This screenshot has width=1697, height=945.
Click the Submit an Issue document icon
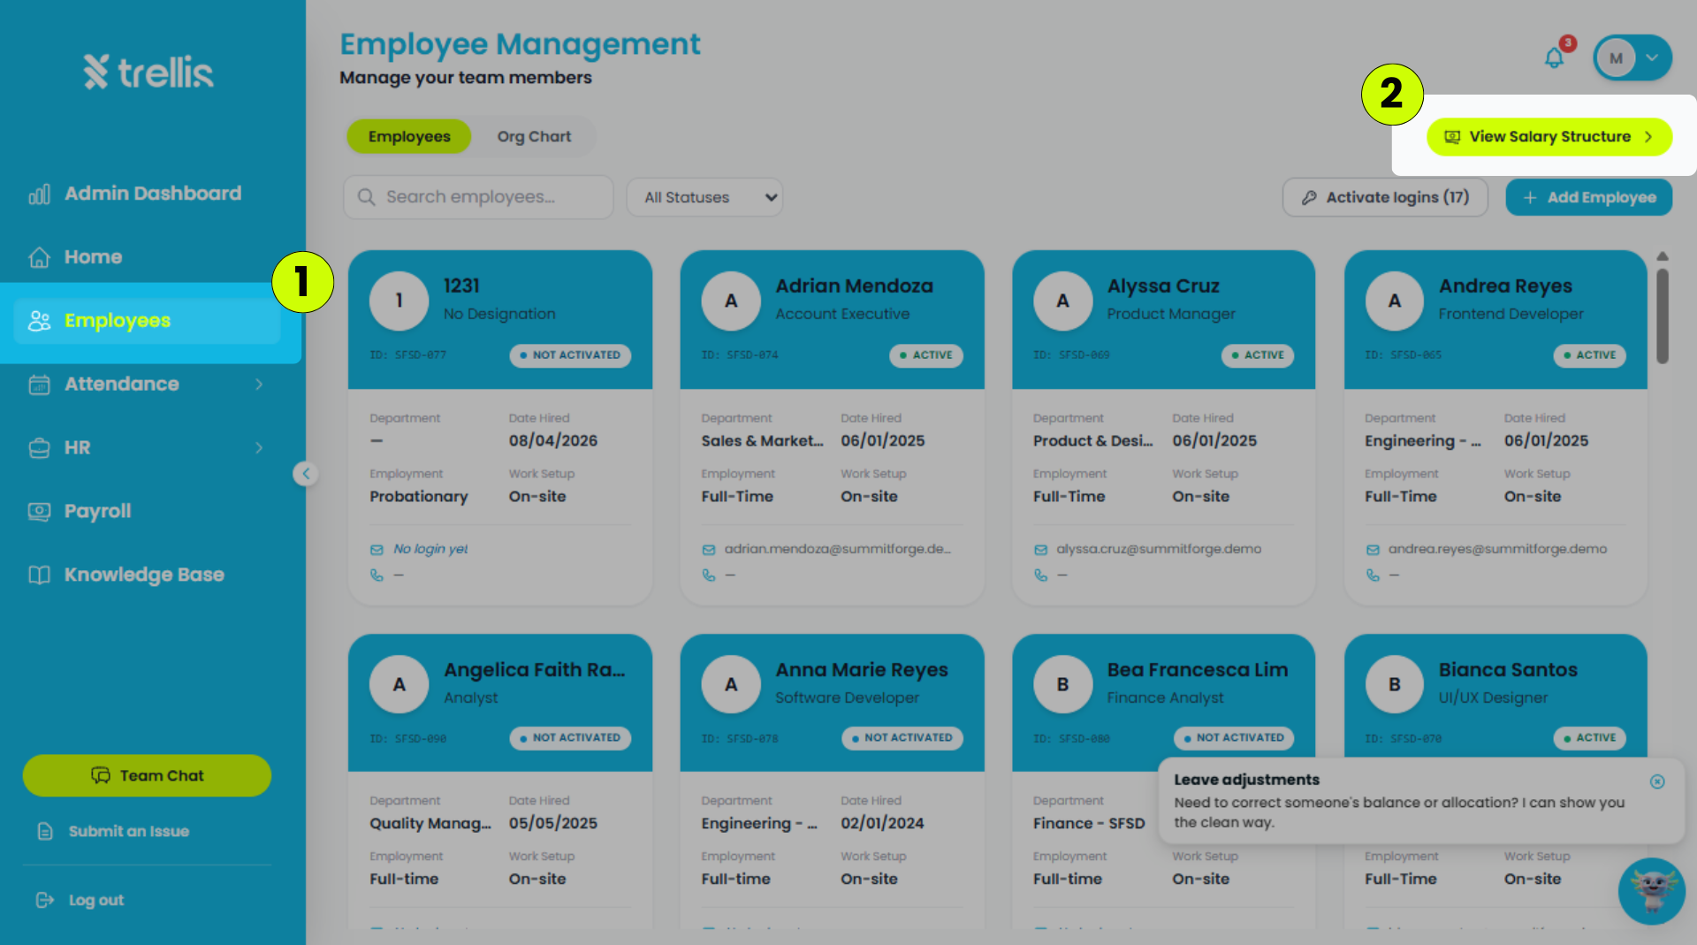click(x=45, y=831)
